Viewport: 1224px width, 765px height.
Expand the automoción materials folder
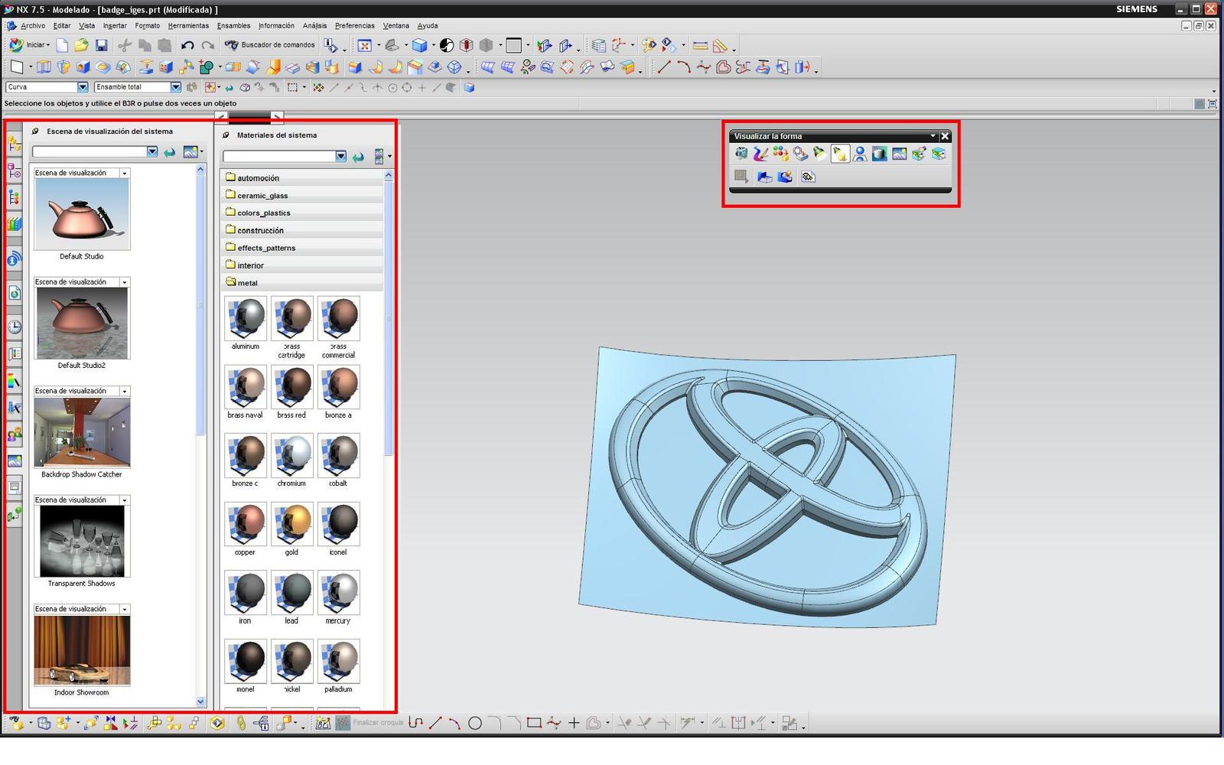[302, 177]
